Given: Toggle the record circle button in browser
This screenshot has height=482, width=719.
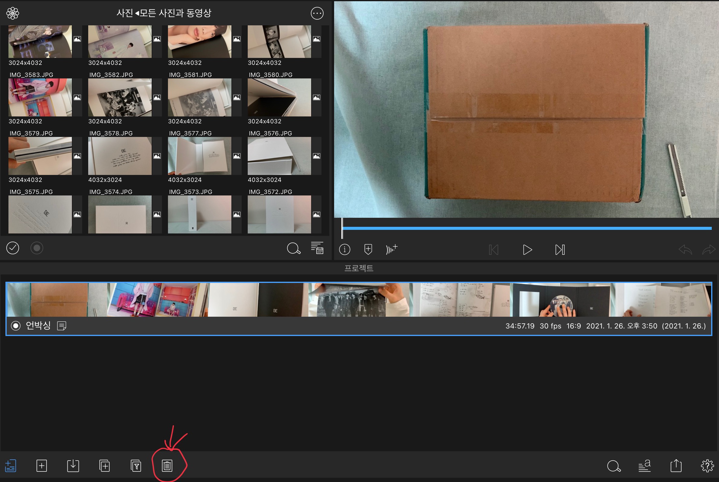Looking at the screenshot, I should tap(37, 248).
